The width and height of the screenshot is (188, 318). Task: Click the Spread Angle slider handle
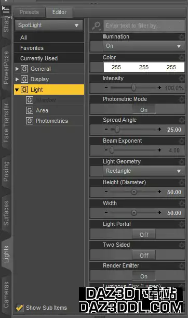117,129
